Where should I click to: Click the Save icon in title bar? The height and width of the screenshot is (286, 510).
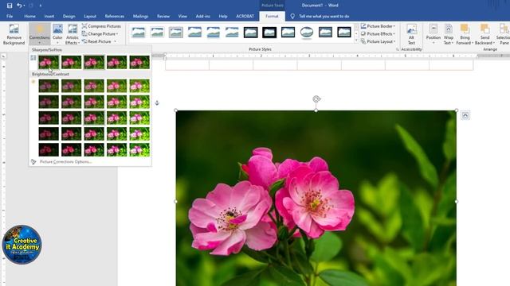click(x=10, y=6)
